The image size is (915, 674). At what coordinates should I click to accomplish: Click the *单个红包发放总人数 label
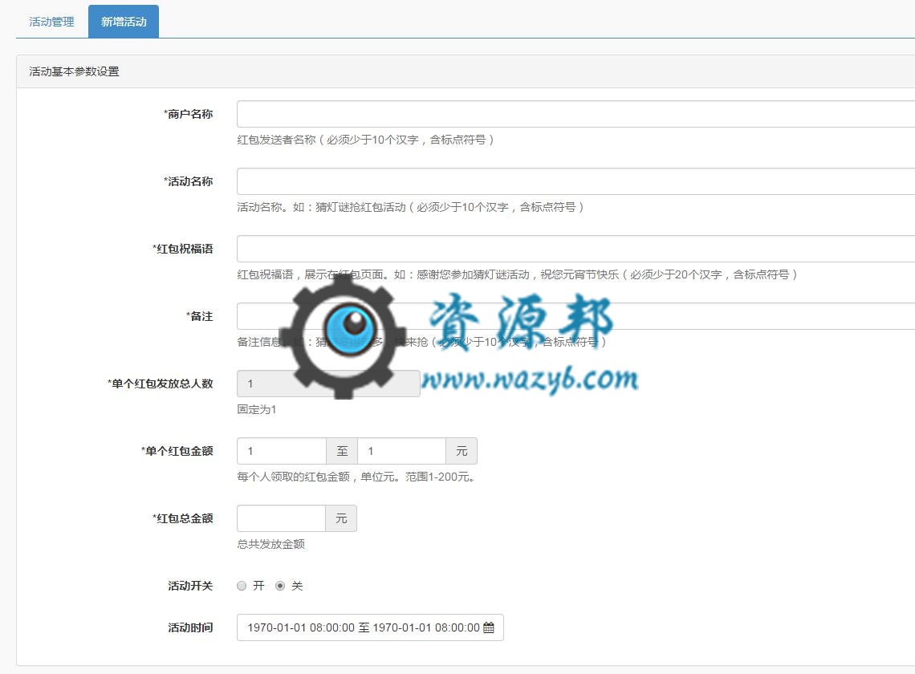point(160,384)
